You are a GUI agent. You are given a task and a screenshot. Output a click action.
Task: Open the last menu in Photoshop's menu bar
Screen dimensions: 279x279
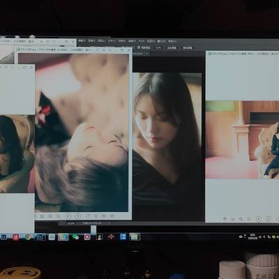tap(172, 41)
